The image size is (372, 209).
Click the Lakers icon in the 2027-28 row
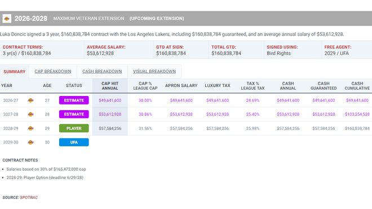click(x=30, y=114)
